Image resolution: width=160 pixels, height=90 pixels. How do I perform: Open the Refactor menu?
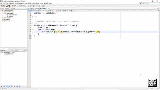22,3
